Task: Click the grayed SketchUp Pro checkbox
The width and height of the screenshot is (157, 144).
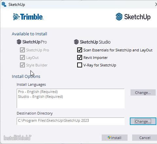Action: click(x=22, y=50)
